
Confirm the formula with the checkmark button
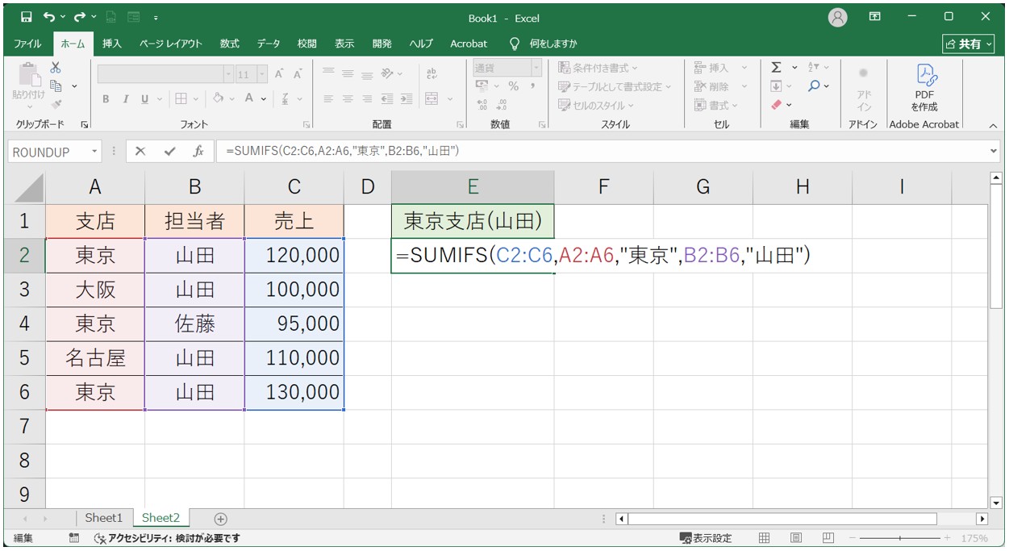coord(169,152)
